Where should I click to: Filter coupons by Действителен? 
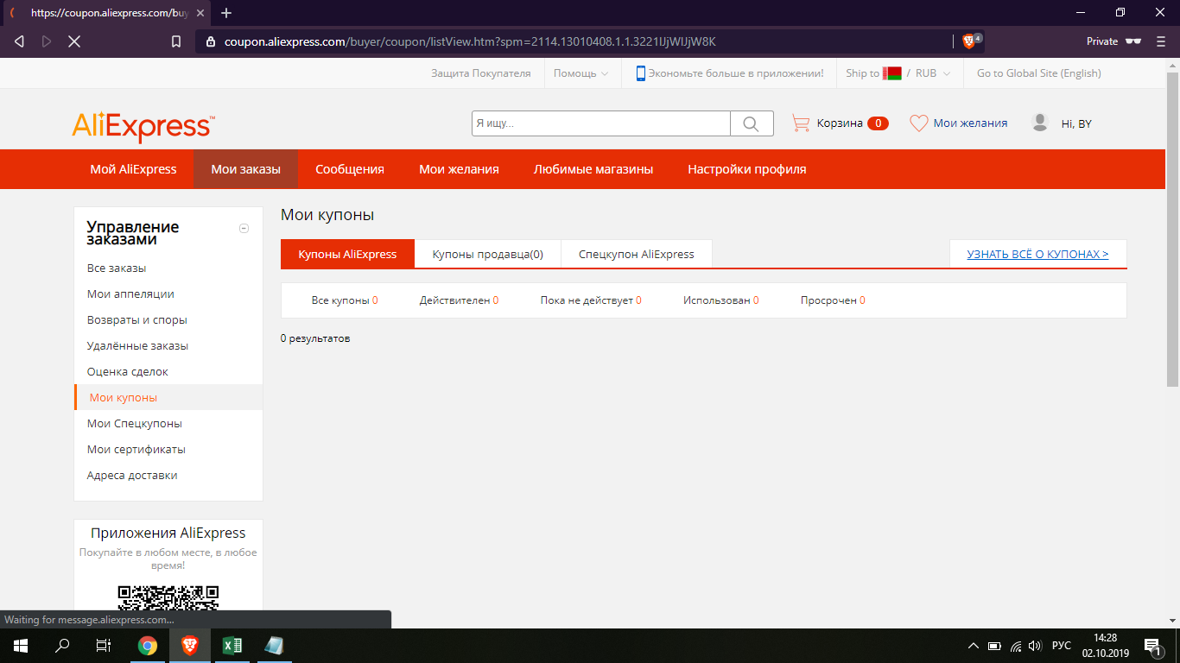[x=459, y=300]
